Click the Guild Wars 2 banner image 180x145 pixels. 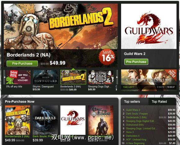(x=149, y=26)
